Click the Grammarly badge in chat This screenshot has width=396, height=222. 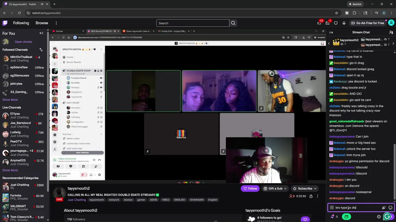[x=387, y=217]
